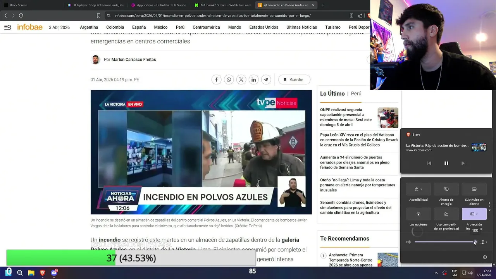Image resolution: width=496 pixels, height=279 pixels.
Task: Open the ONPE article thumbnail
Action: coord(388,118)
